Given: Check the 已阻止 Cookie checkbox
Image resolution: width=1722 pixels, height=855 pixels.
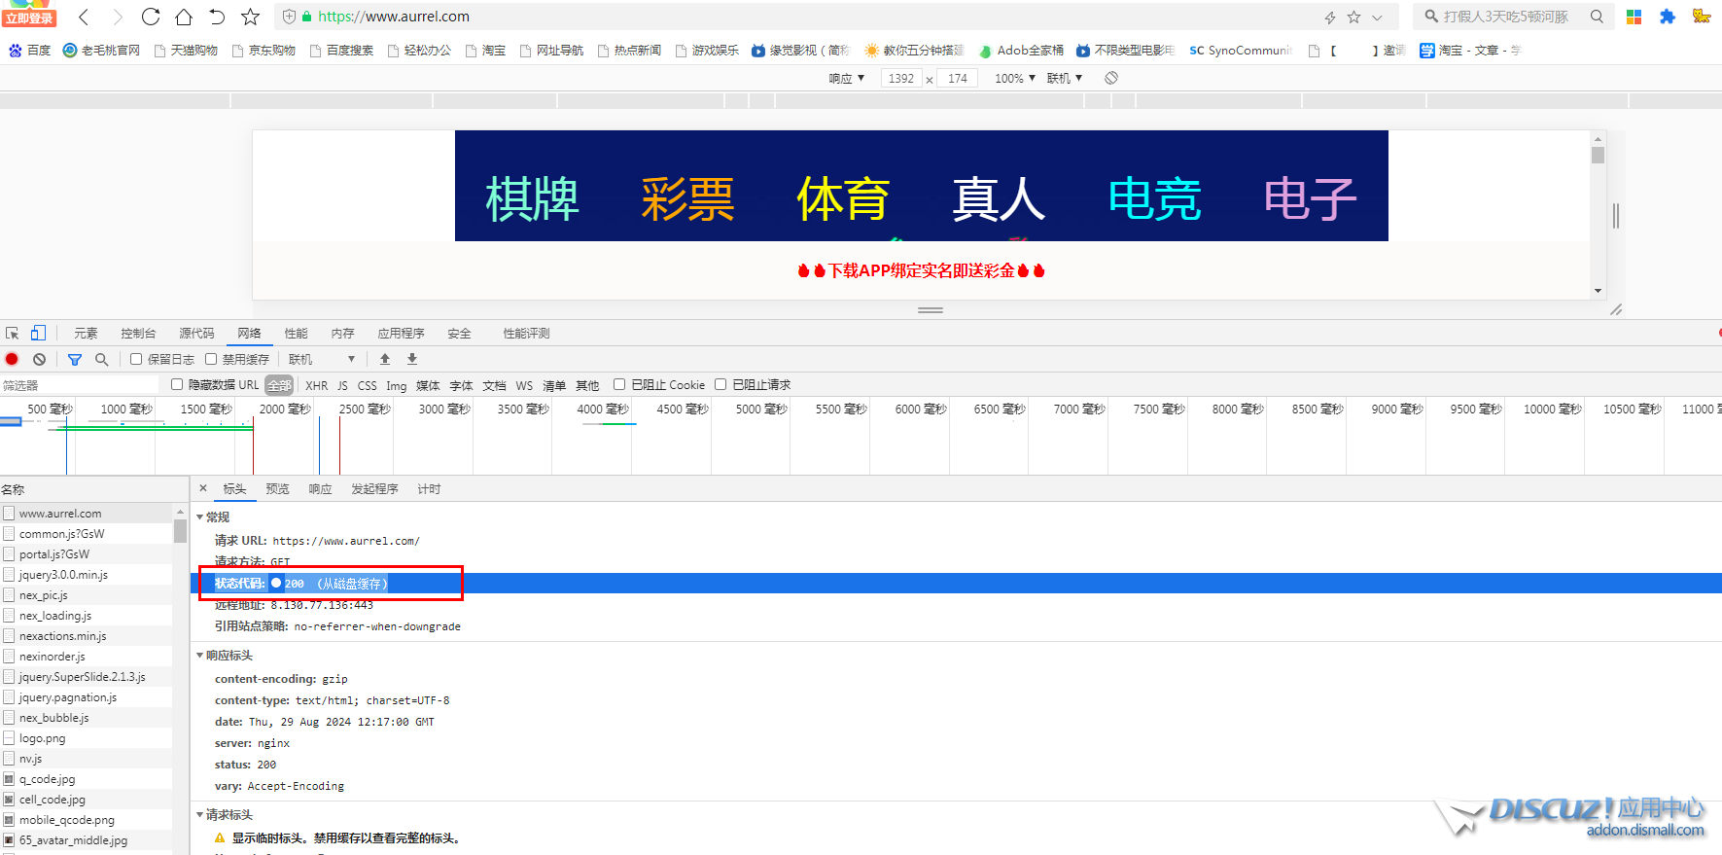Looking at the screenshot, I should pyautogui.click(x=619, y=384).
